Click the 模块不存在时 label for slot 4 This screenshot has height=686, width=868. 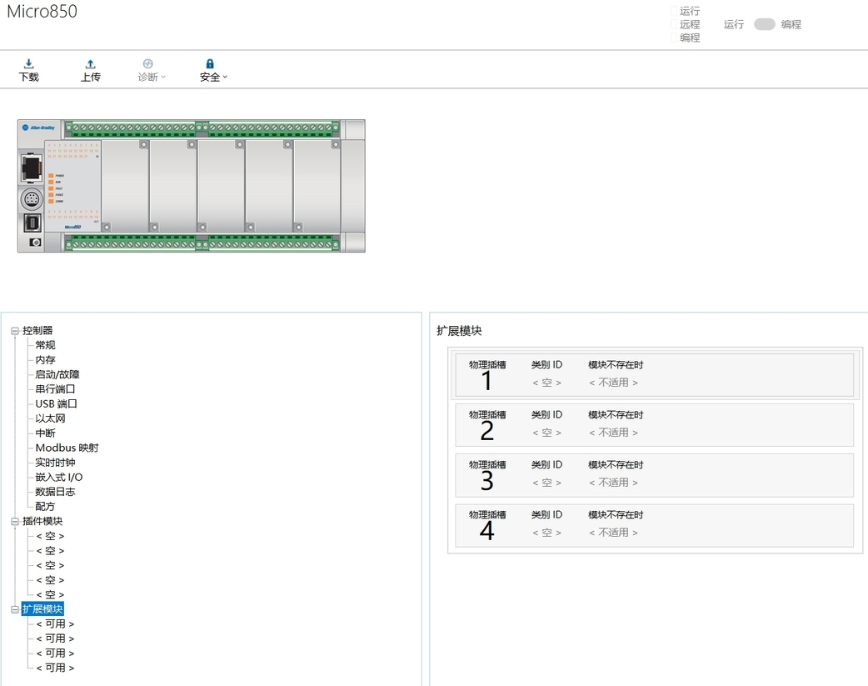(x=616, y=515)
